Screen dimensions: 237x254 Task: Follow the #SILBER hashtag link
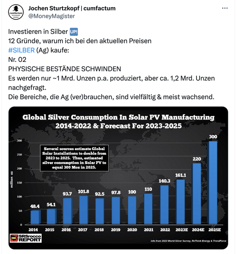click(21, 50)
